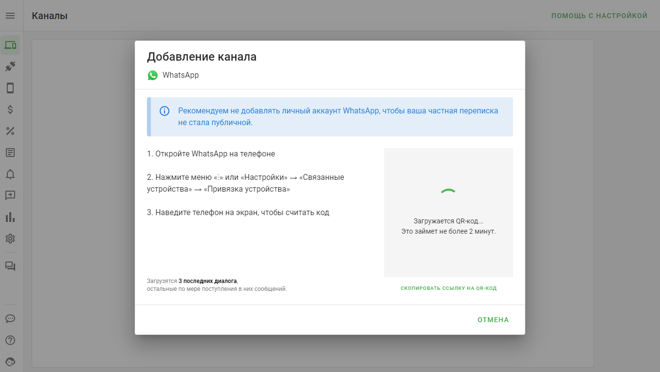Open the hamburger main menu
The width and height of the screenshot is (660, 372).
point(10,16)
